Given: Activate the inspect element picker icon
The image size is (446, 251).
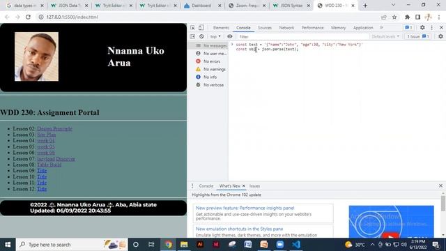Looking at the screenshot, I should tap(192, 28).
